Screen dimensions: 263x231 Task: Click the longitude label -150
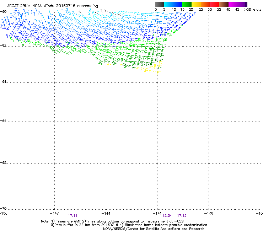click(4, 213)
